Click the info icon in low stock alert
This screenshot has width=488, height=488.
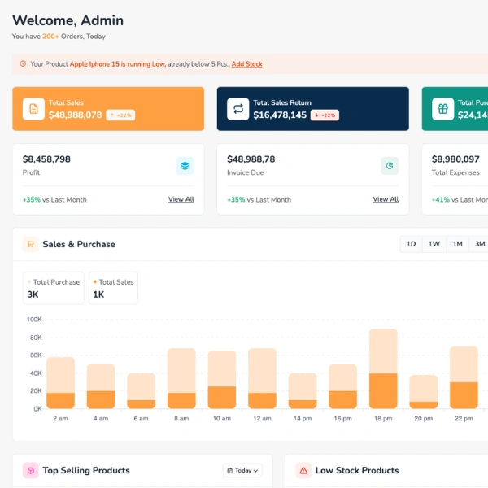[23, 63]
